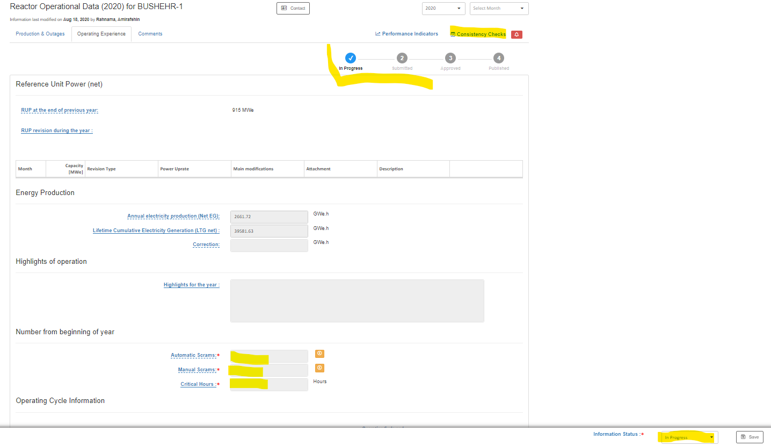The width and height of the screenshot is (771, 446).
Task: Click the Save button
Action: [x=750, y=437]
